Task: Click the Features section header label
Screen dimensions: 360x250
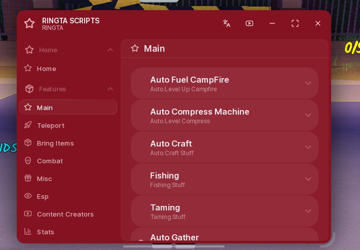Action: [x=52, y=89]
